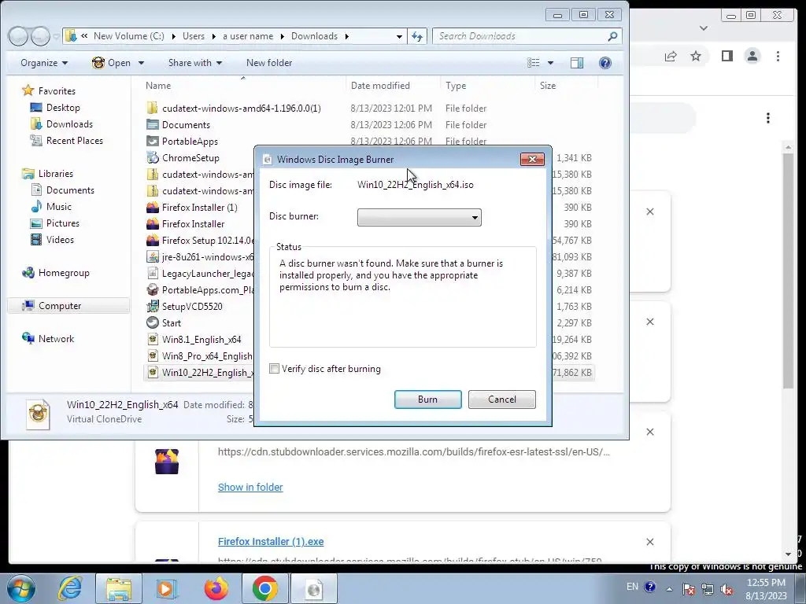
Task: Check Verify disc after burning
Action: [x=275, y=369]
